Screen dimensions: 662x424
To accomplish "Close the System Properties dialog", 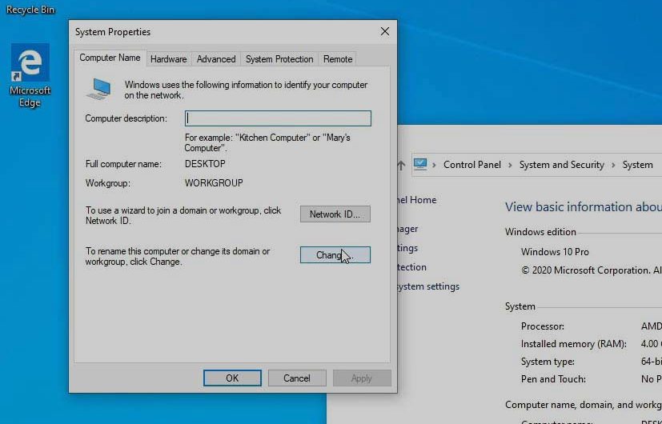I will pos(384,32).
